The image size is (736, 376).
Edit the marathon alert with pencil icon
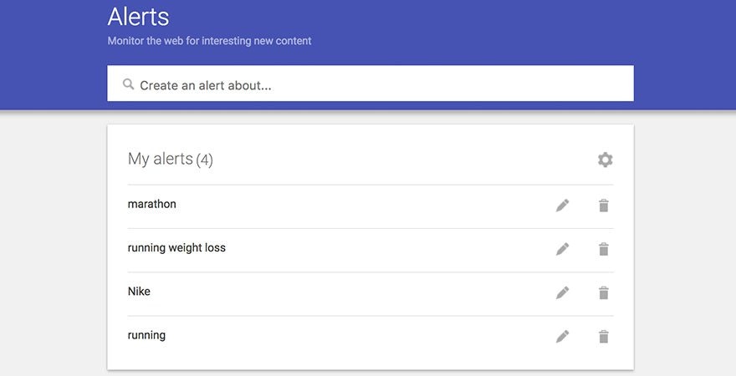(562, 205)
